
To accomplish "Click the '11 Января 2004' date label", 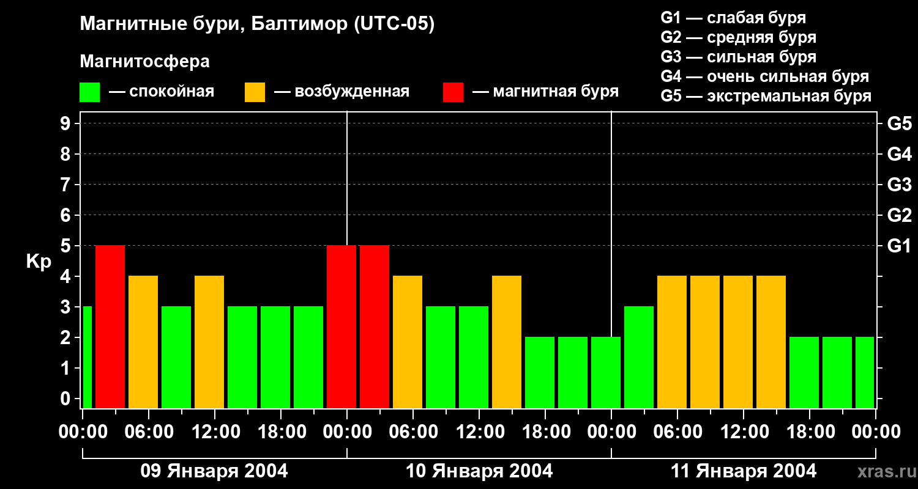I will coord(744,471).
